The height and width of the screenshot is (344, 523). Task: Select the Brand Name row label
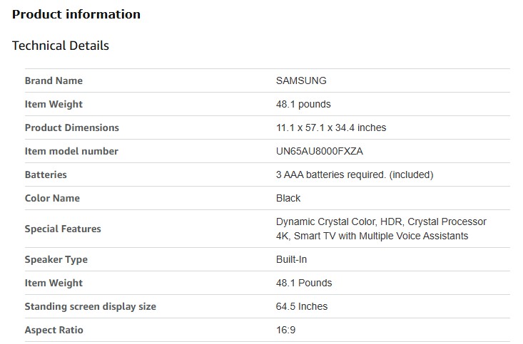pos(54,80)
